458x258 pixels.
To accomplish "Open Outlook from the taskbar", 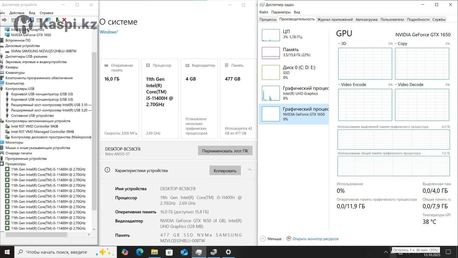I will [x=184, y=252].
